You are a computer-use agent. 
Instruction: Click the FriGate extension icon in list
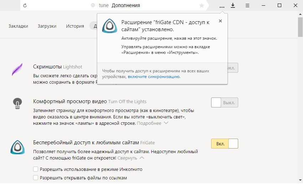(x=17, y=147)
